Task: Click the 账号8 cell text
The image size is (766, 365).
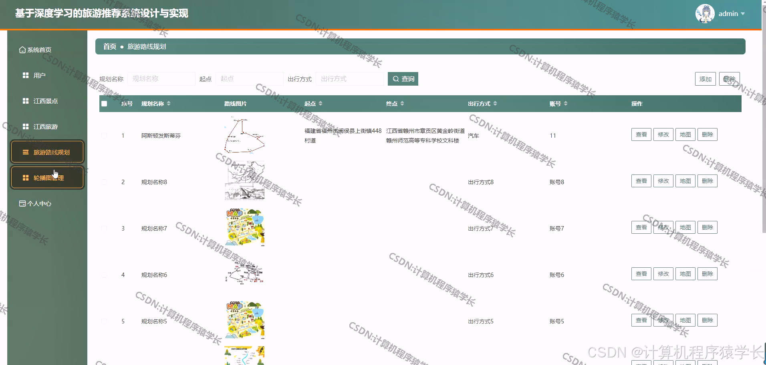Action: coord(557,182)
